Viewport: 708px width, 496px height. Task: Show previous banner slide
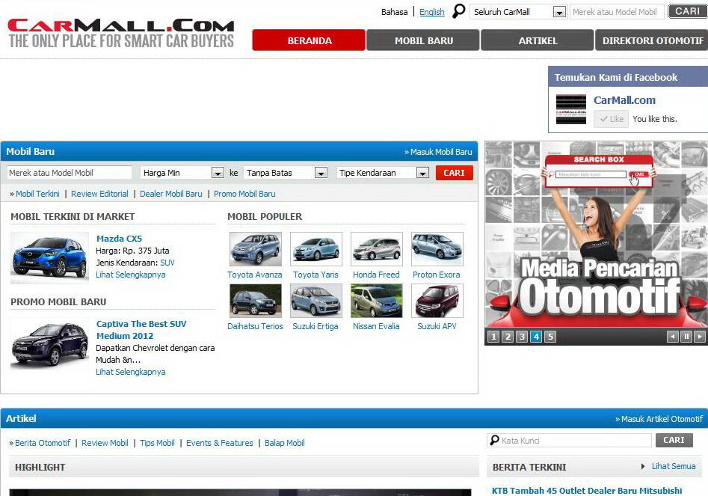[x=673, y=337]
